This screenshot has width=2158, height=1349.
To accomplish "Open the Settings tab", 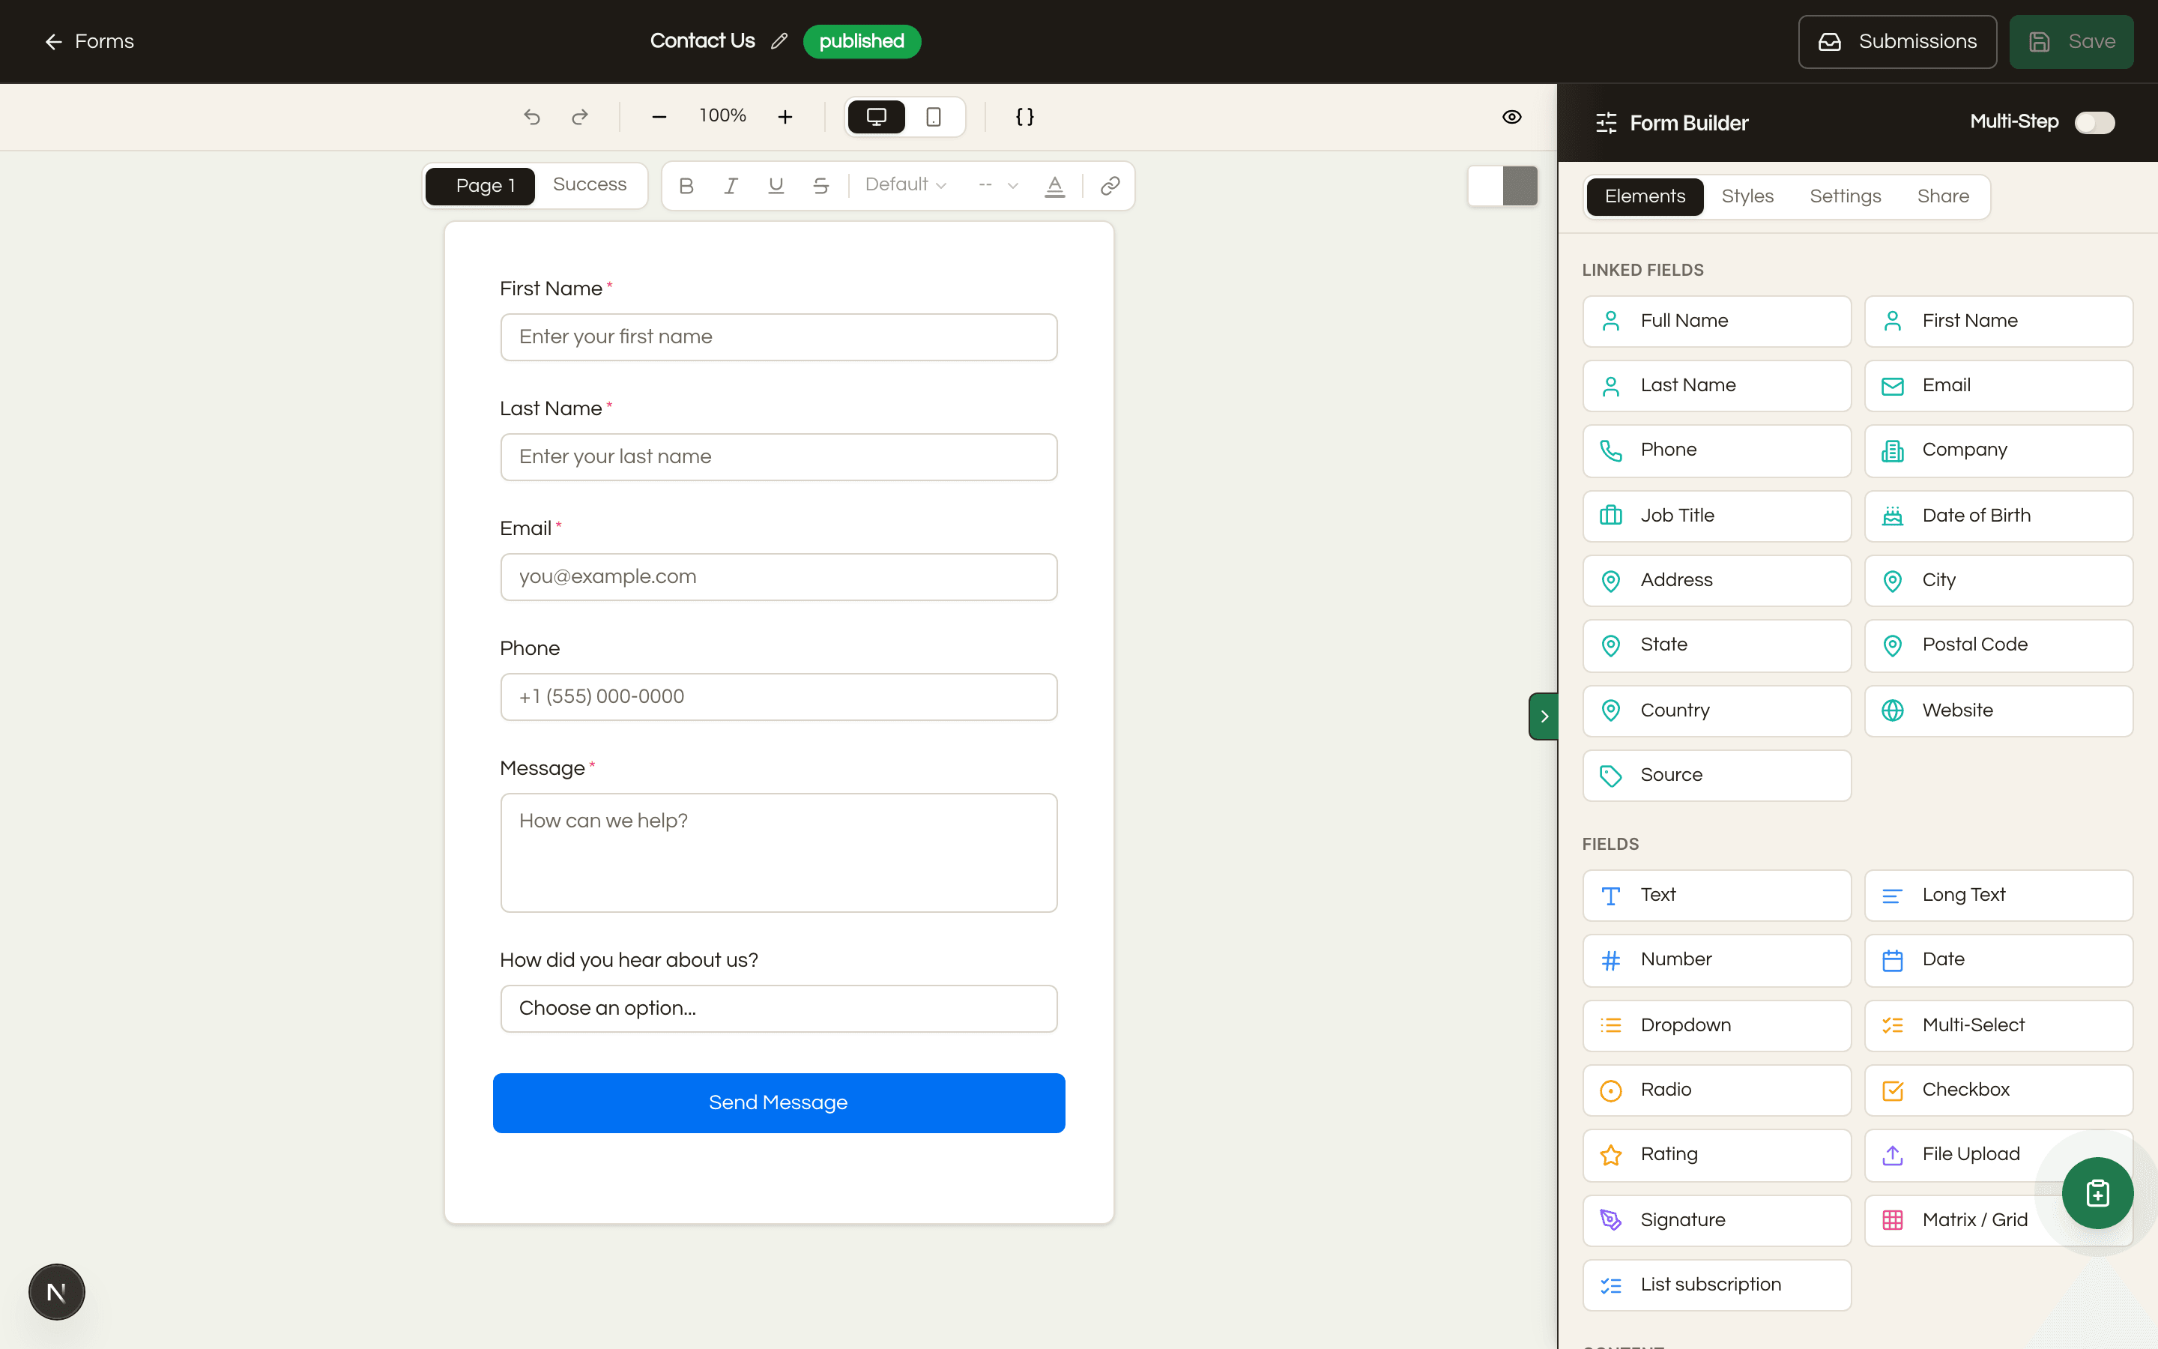I will point(1845,196).
